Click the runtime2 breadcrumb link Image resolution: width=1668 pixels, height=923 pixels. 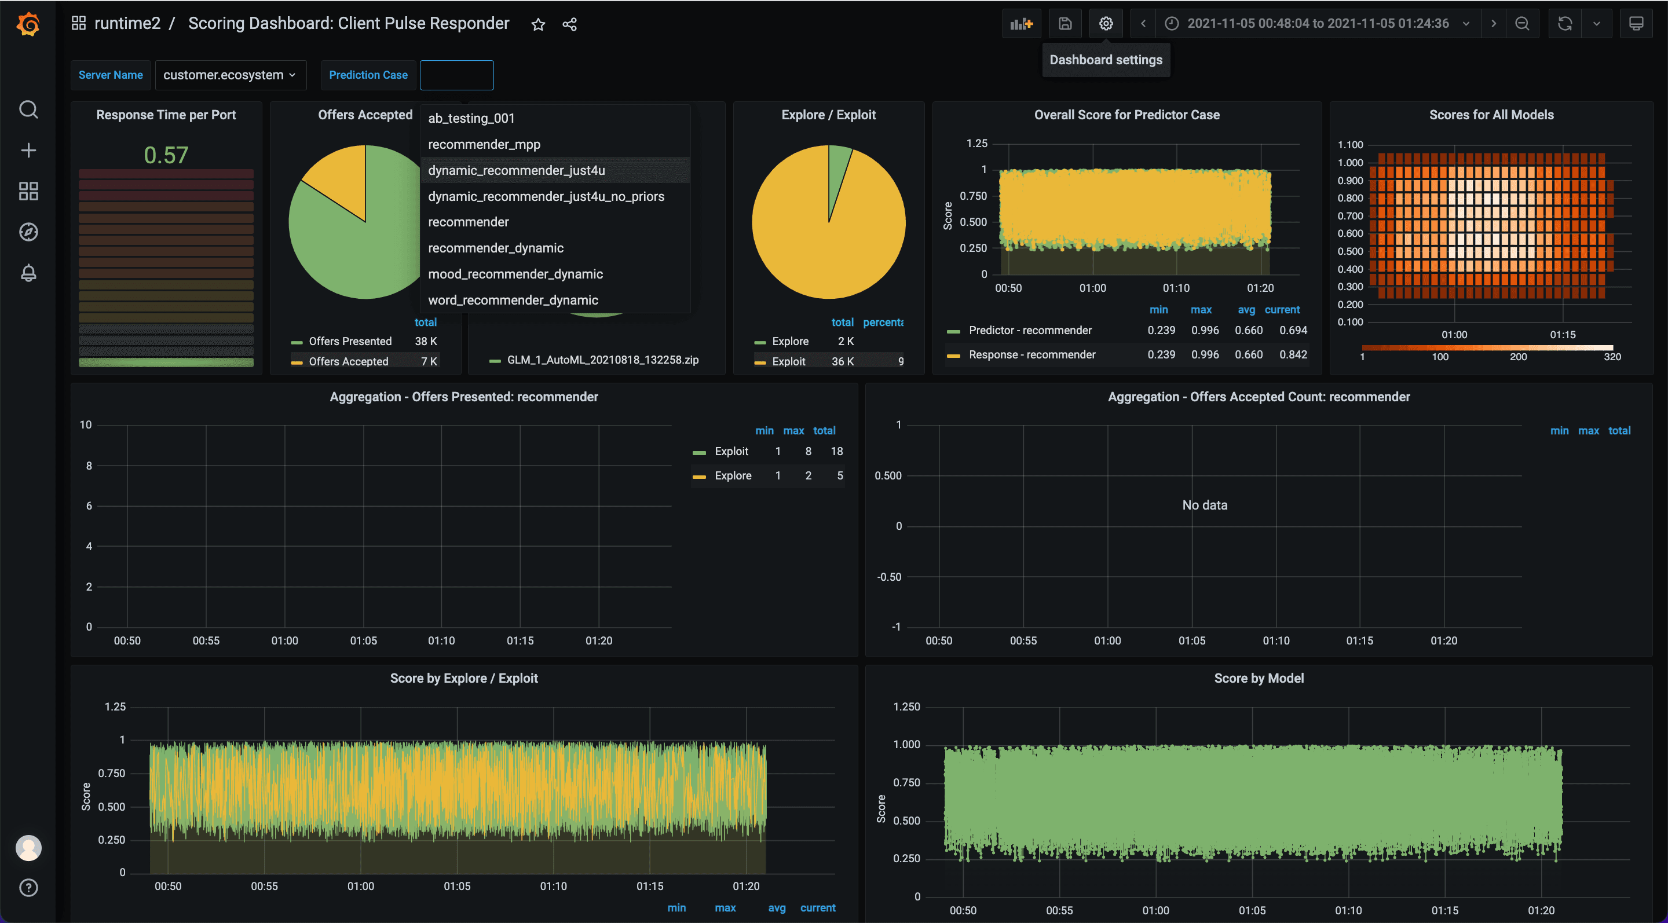(x=129, y=21)
